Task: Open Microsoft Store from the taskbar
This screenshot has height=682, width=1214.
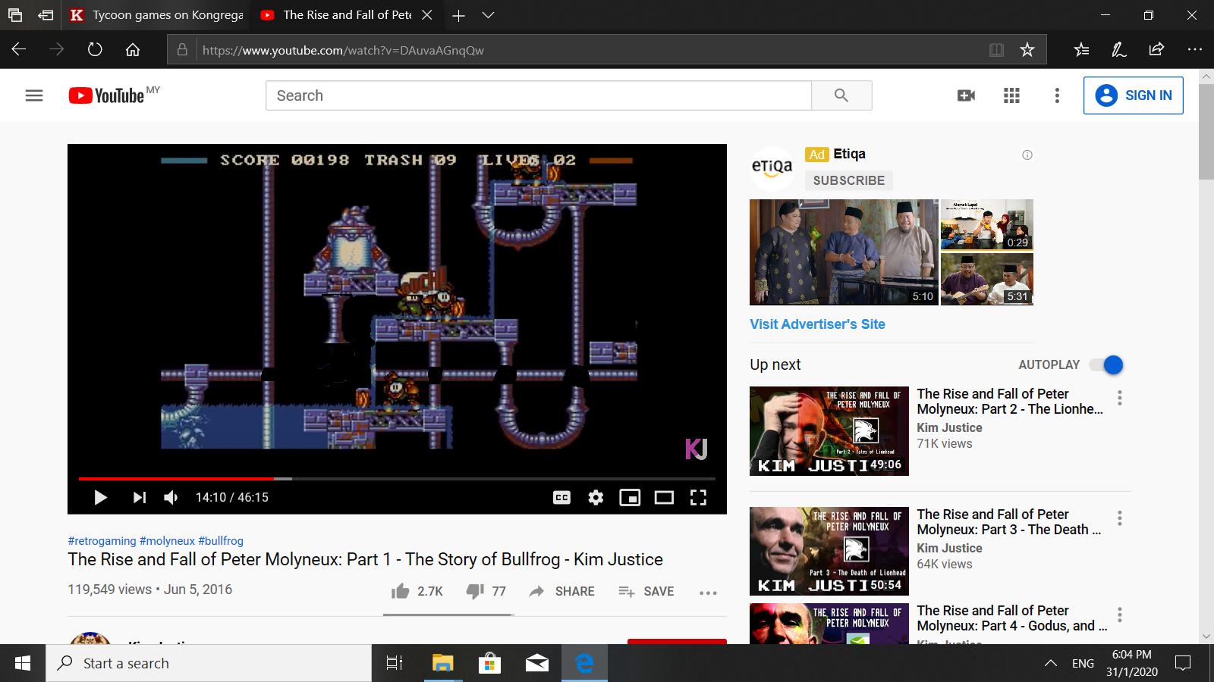Action: pos(490,663)
